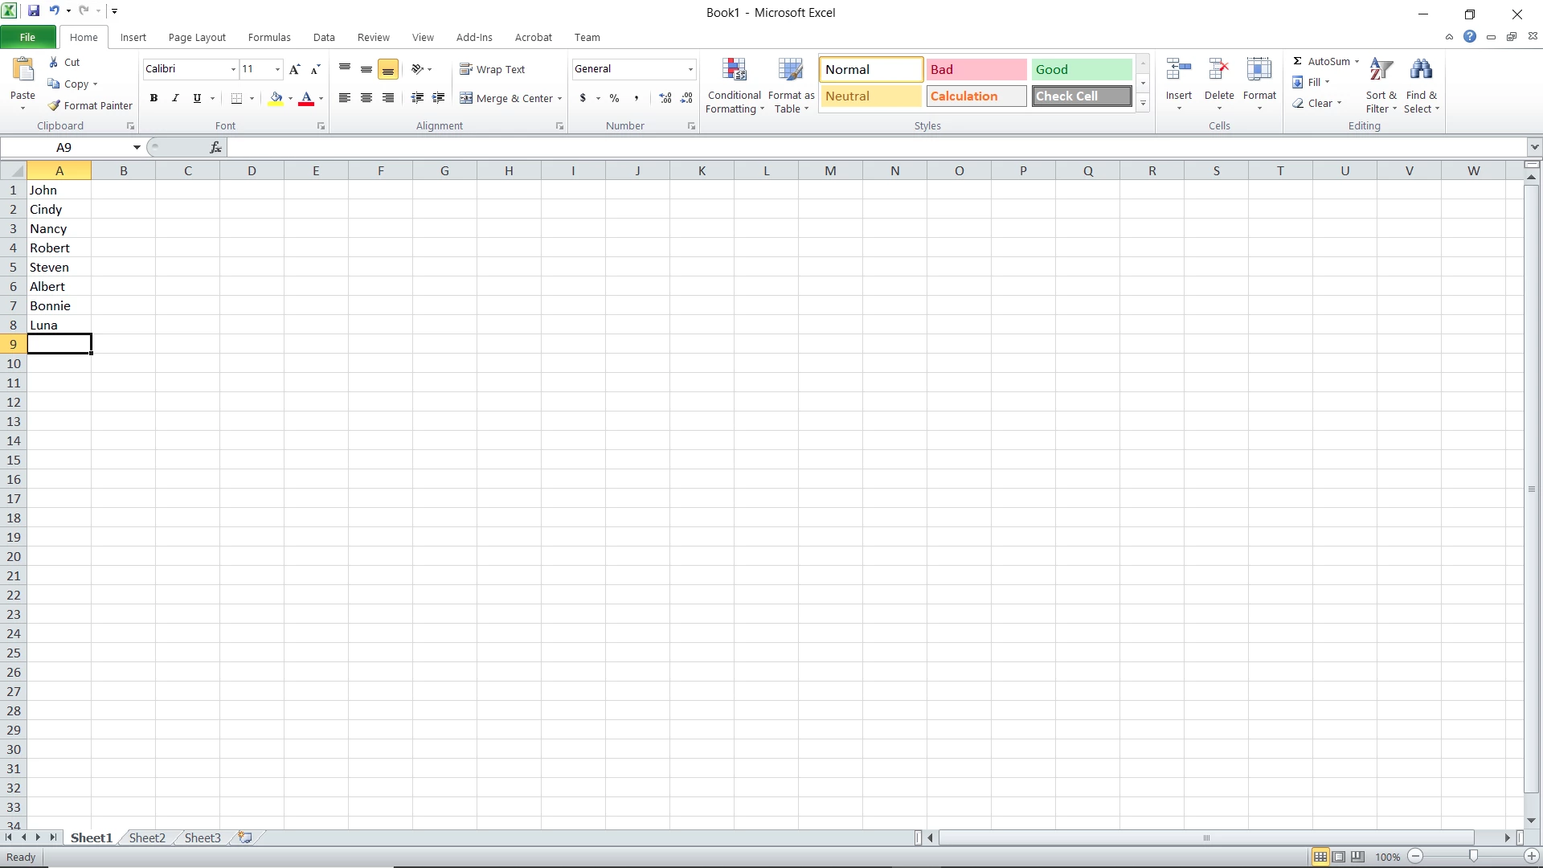Image resolution: width=1543 pixels, height=868 pixels.
Task: Click the Increase Font Size icon
Action: coord(294,69)
